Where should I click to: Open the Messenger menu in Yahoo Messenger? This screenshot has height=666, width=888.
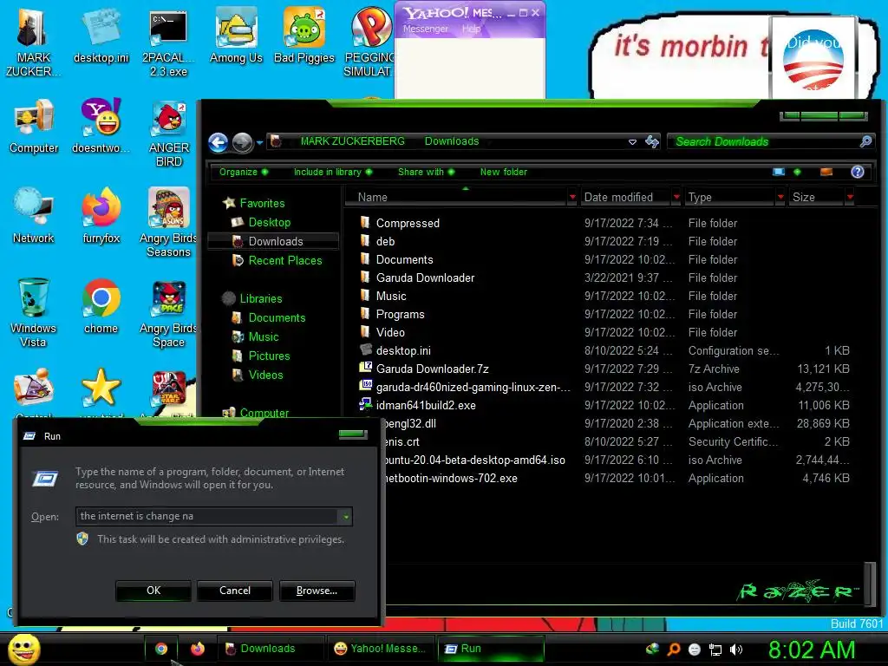pos(425,29)
